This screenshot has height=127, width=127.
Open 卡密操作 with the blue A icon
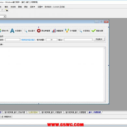point(12,31)
